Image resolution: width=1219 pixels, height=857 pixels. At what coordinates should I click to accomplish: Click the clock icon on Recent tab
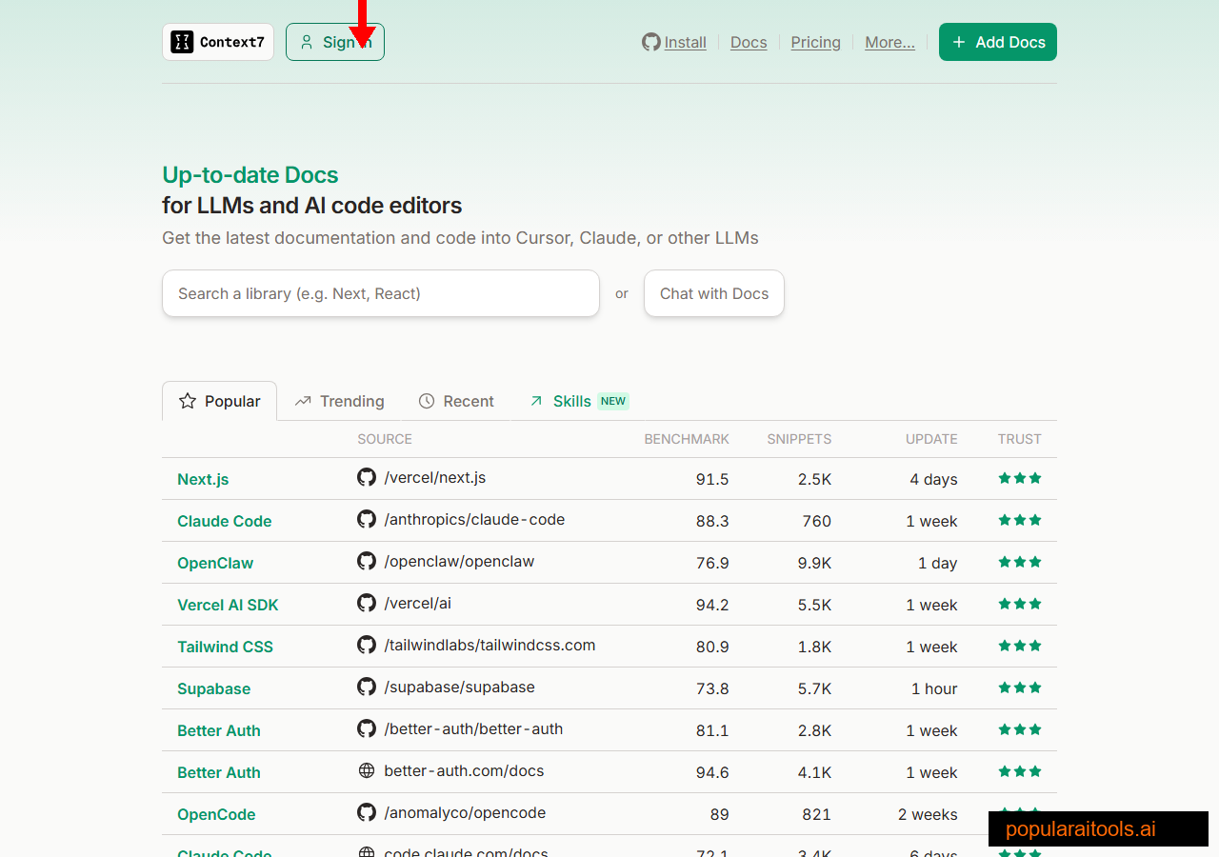[427, 401]
